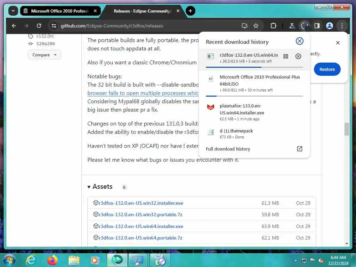Go back to previous page
Screen dimensions: 356x267
[14, 26]
